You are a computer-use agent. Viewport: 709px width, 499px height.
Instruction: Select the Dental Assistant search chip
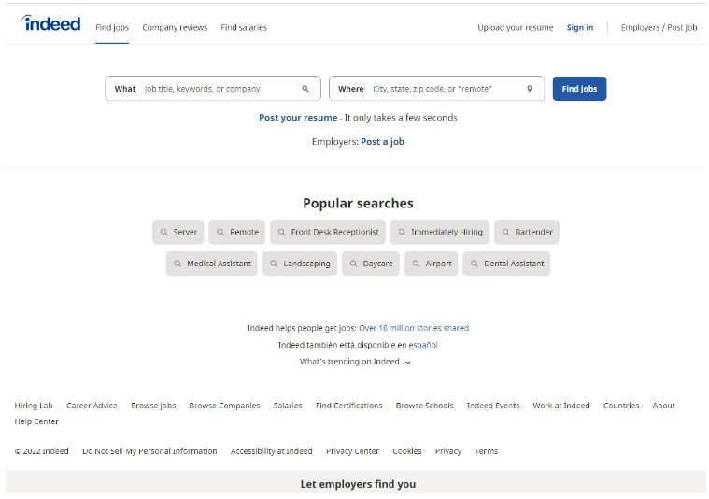click(x=506, y=264)
